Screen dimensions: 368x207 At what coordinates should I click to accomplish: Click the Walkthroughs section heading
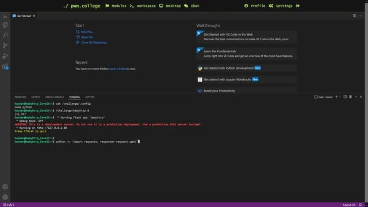pos(208,25)
